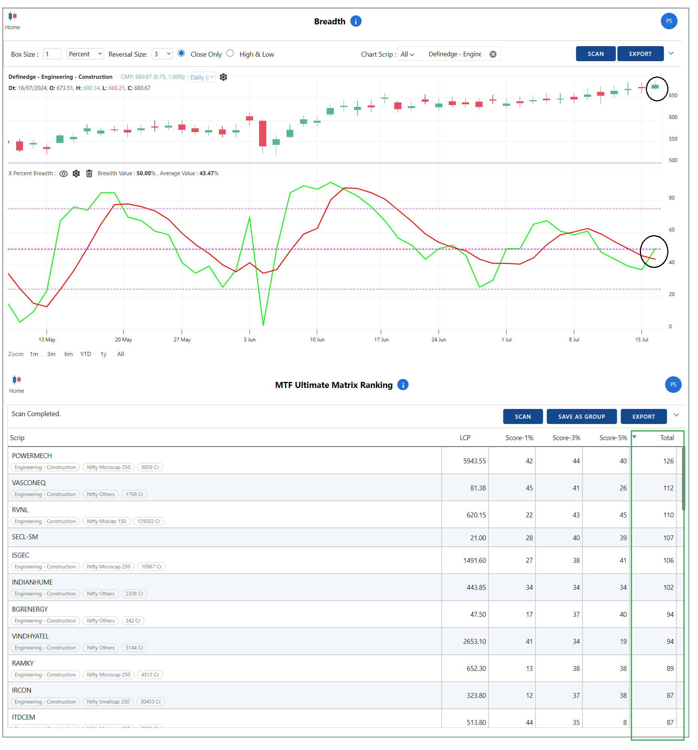
Task: Select VINDHYATEL scrip name
Action: click(x=30, y=636)
